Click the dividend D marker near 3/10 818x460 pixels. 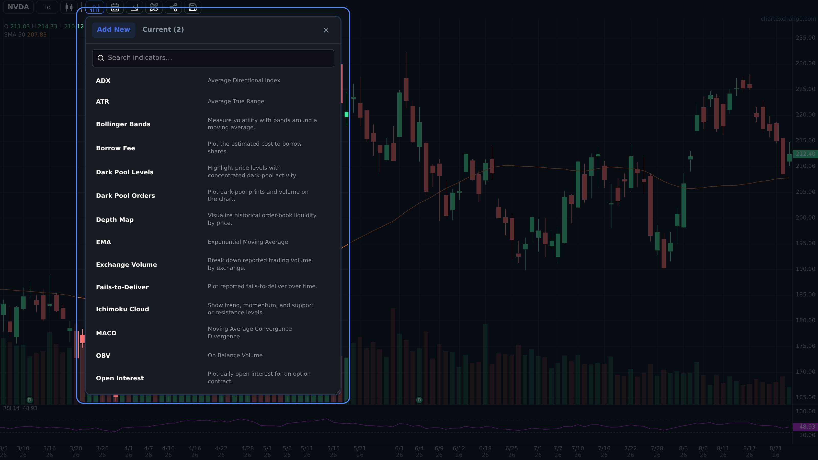[x=30, y=400]
